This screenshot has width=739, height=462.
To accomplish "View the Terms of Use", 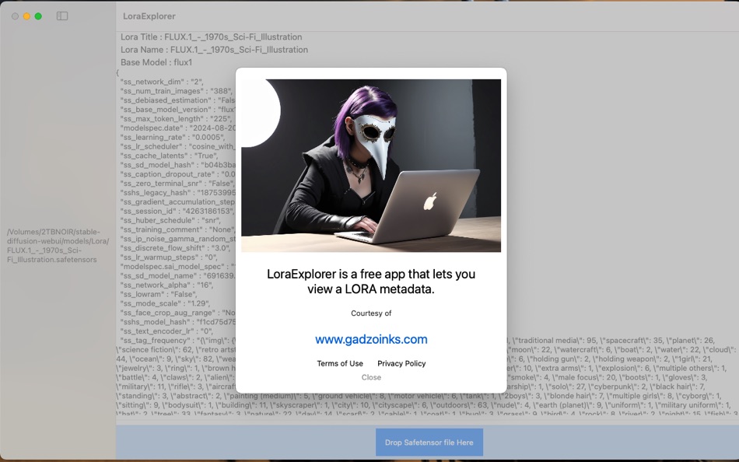I will (340, 363).
